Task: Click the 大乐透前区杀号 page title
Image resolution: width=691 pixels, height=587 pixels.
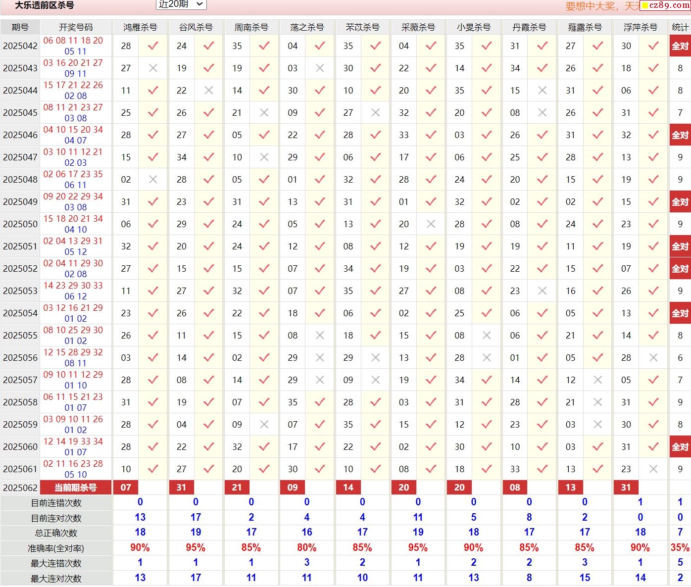Action: [x=45, y=5]
